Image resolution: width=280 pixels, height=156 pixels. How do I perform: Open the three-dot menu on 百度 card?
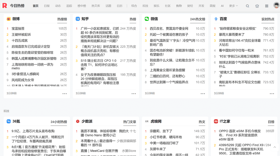coord(272,94)
